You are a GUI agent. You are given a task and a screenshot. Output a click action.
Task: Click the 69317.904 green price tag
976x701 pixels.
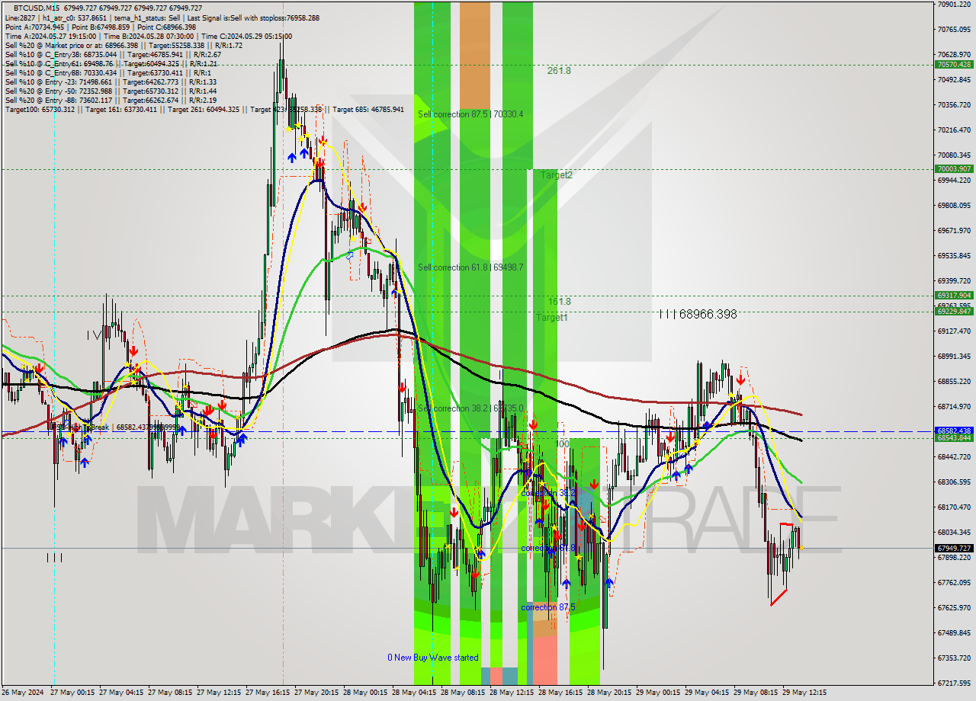[954, 296]
